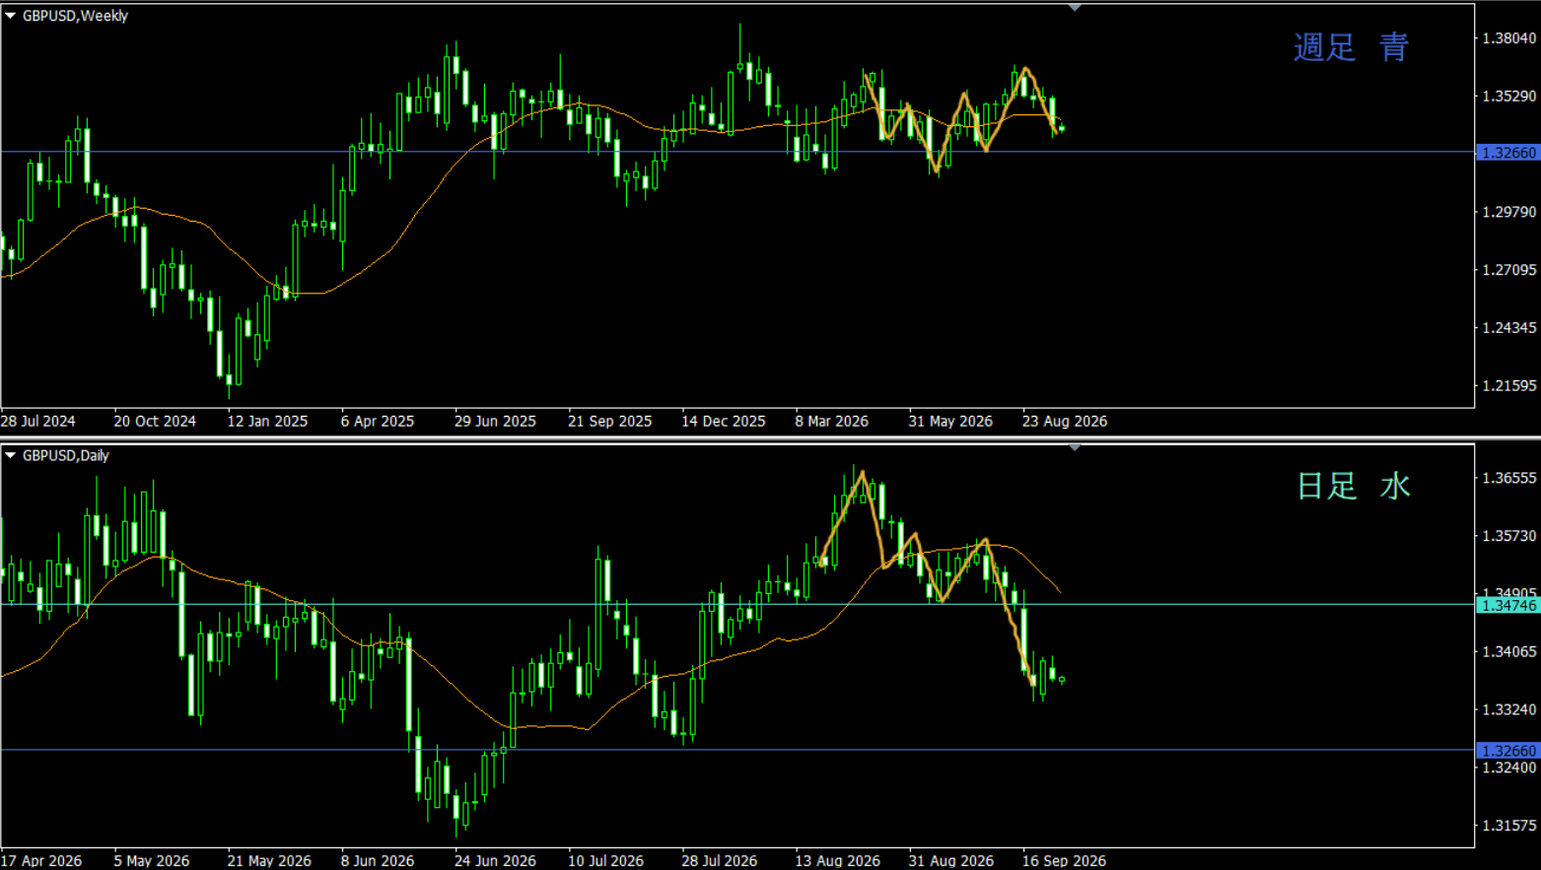Click the GBPUSD,Daily chart title
1541x870 pixels.
click(65, 455)
